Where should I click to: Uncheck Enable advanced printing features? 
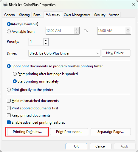tap(9, 122)
